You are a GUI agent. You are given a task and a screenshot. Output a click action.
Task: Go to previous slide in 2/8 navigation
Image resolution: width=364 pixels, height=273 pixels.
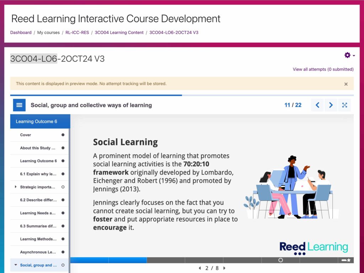(200, 268)
